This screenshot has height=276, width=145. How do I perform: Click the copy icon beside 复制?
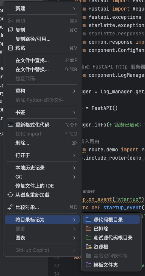click(11, 30)
